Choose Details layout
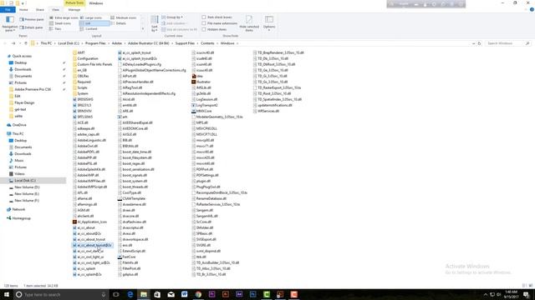 (119, 23)
